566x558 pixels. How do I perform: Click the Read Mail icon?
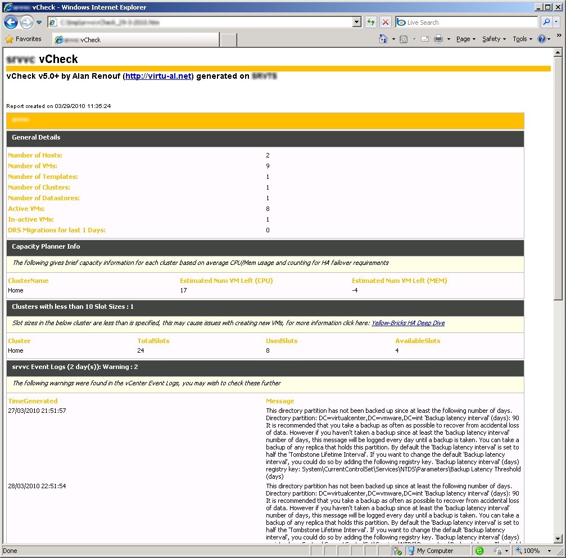click(425, 39)
